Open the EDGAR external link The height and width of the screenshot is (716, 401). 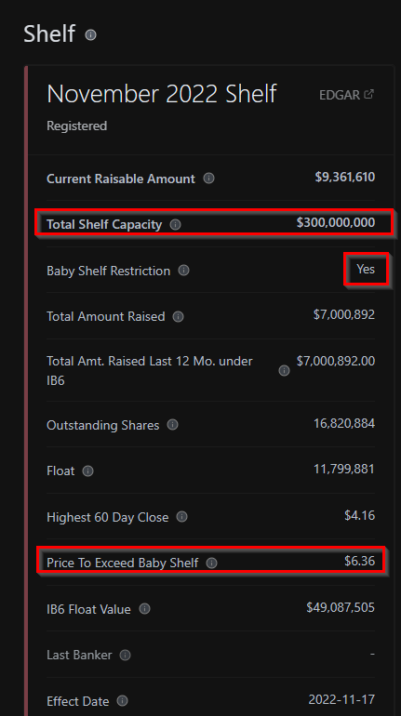347,95
